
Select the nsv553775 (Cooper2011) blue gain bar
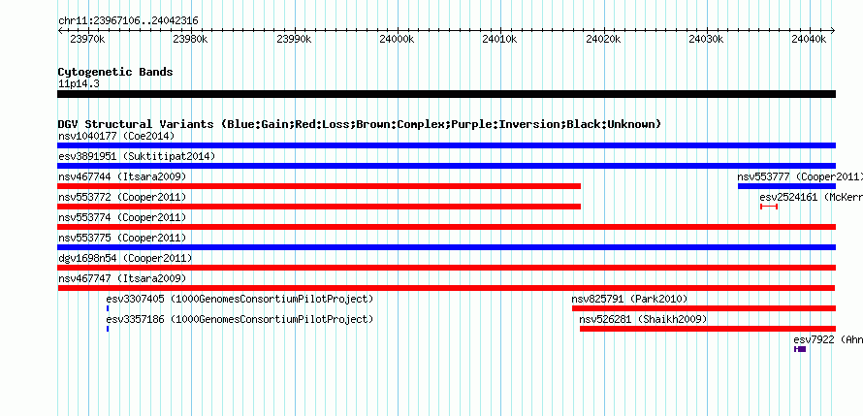[x=446, y=247]
